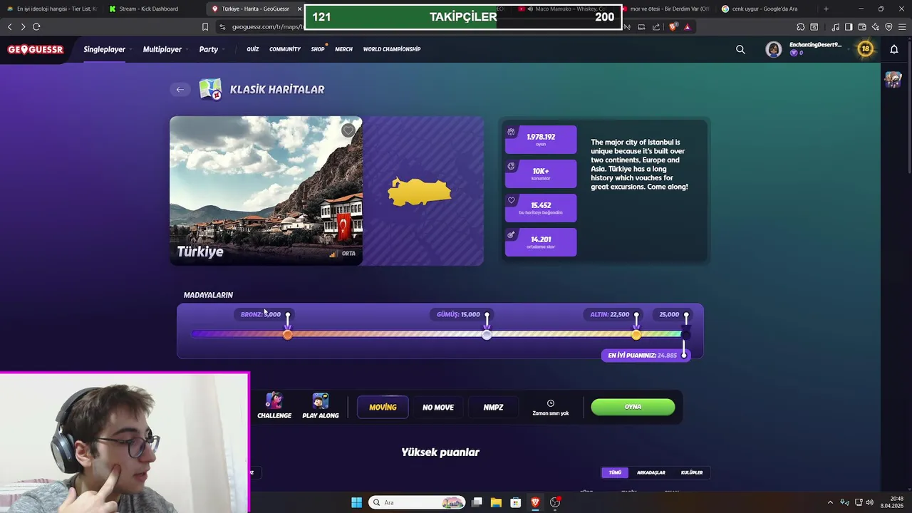
Task: Open World Championship nav link
Action: tap(392, 49)
